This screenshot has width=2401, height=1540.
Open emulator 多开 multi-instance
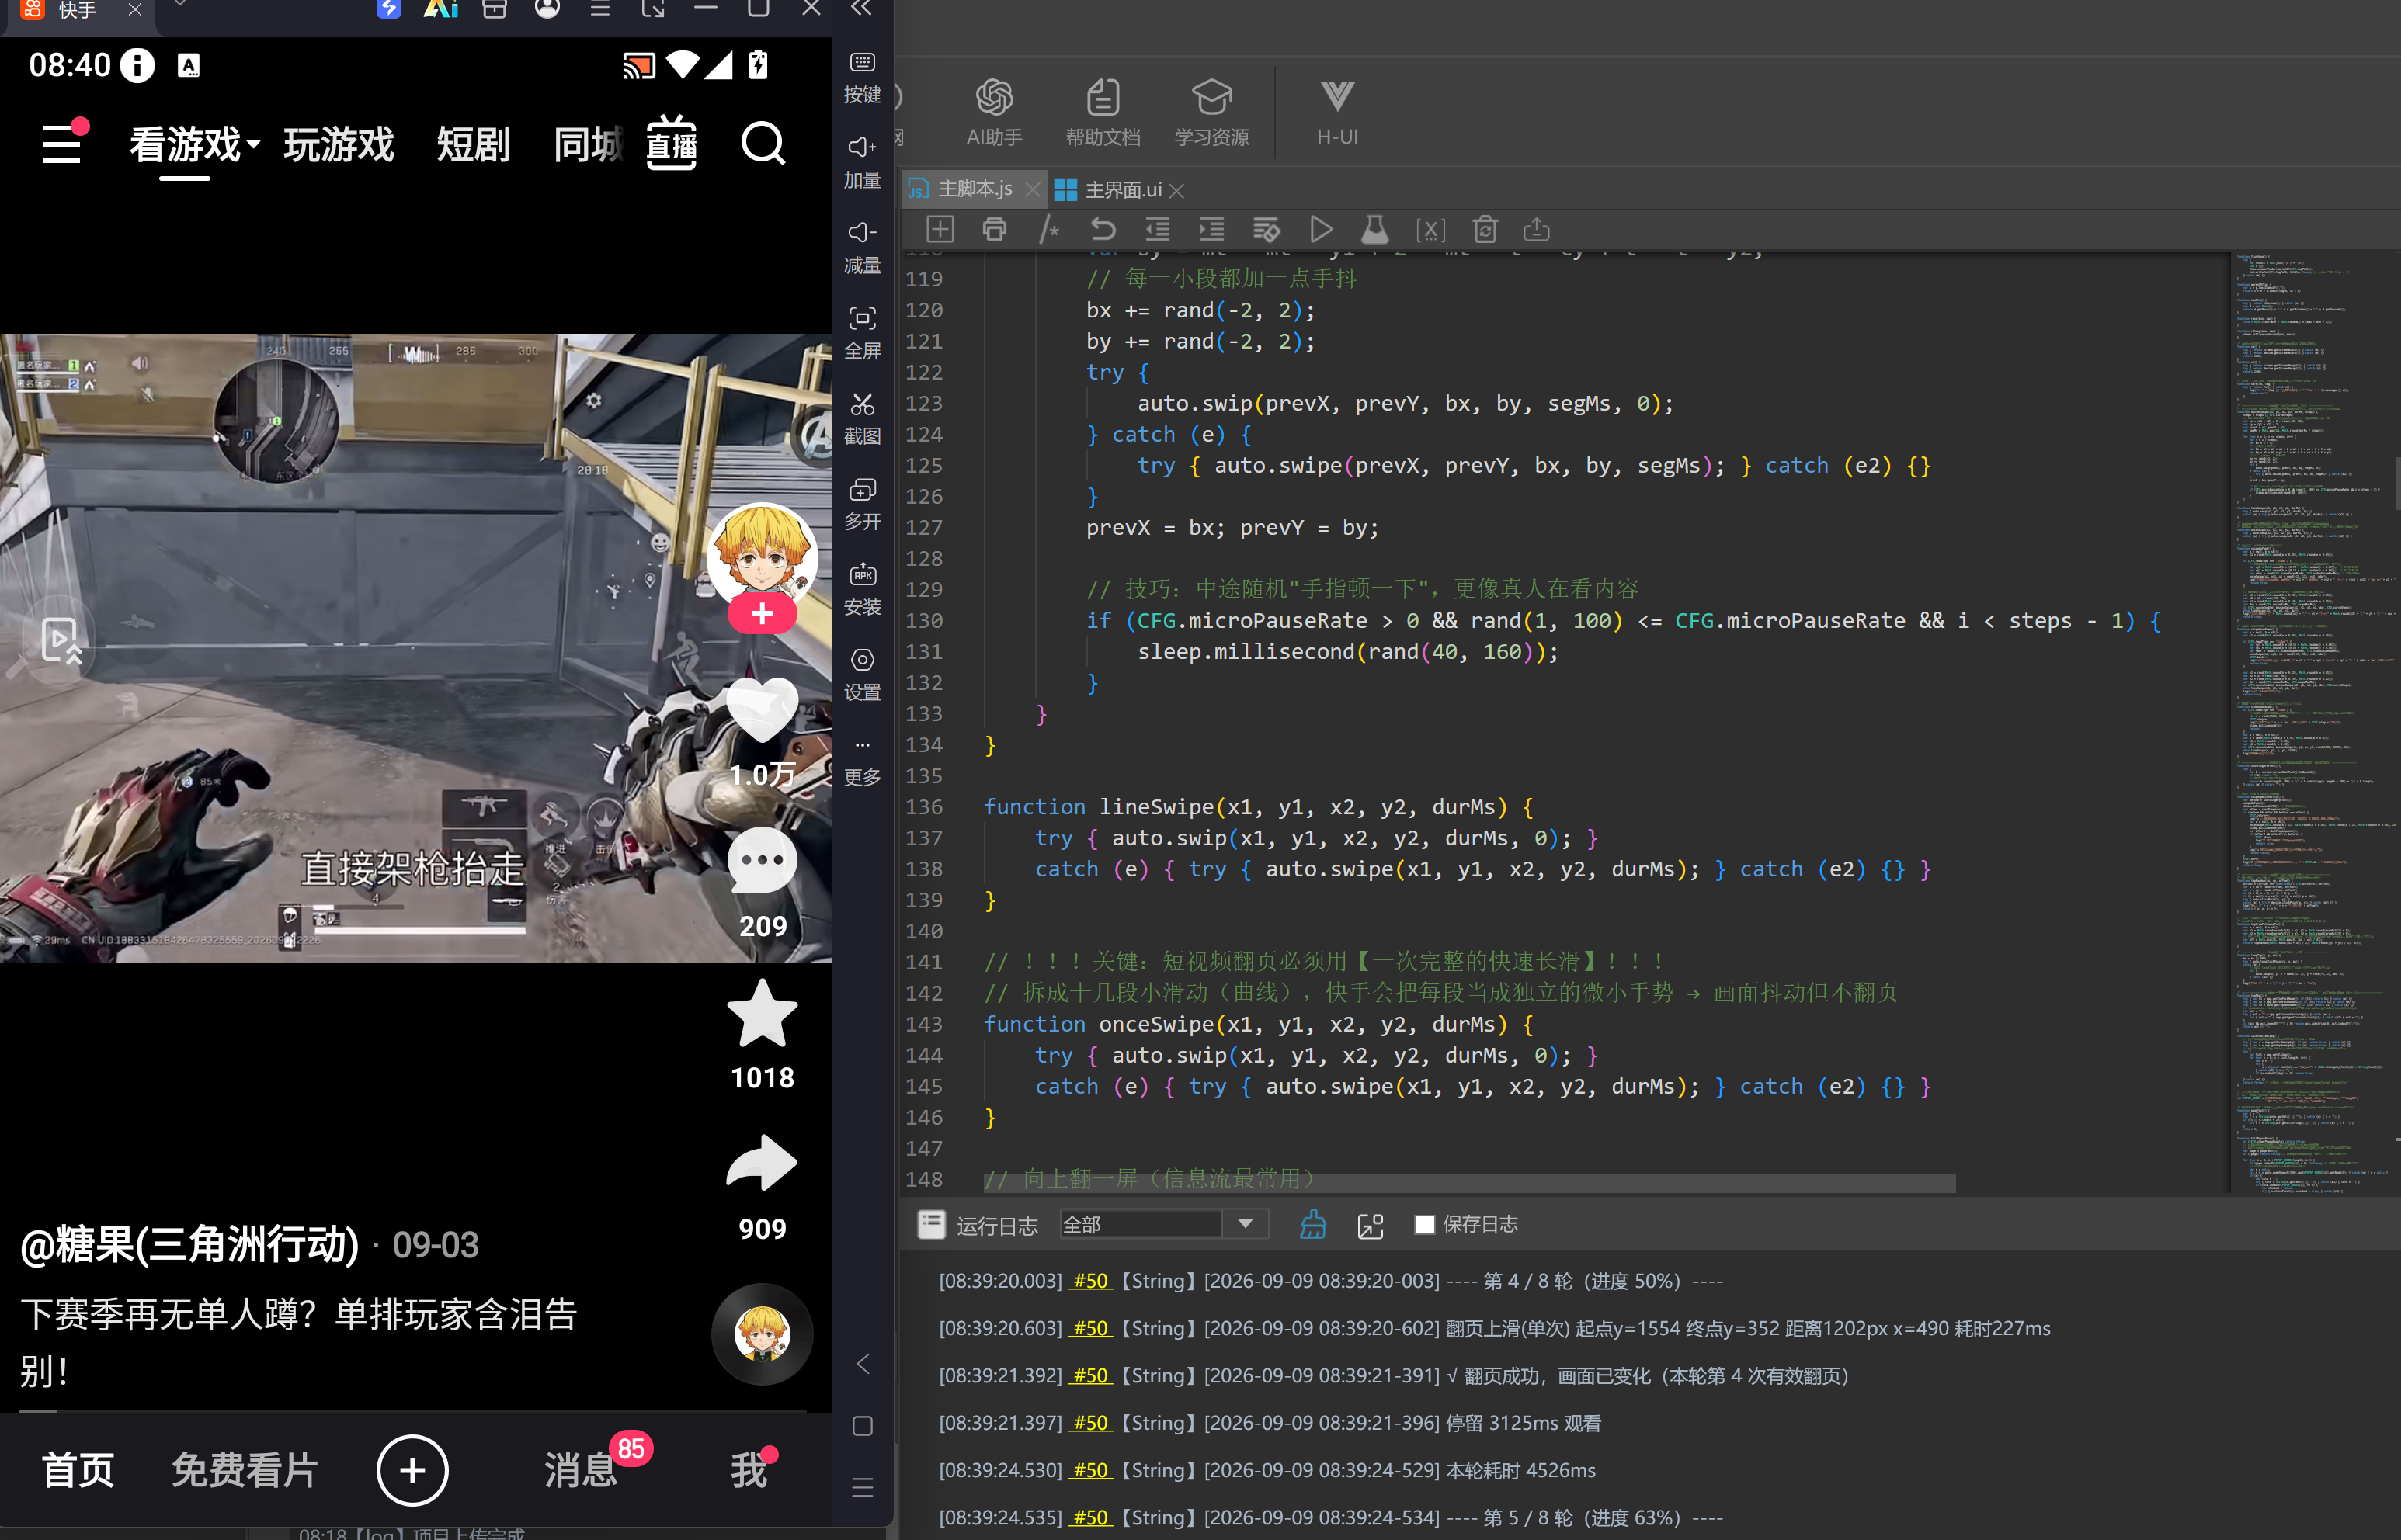coord(863,504)
